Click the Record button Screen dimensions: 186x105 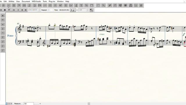(18, 10)
